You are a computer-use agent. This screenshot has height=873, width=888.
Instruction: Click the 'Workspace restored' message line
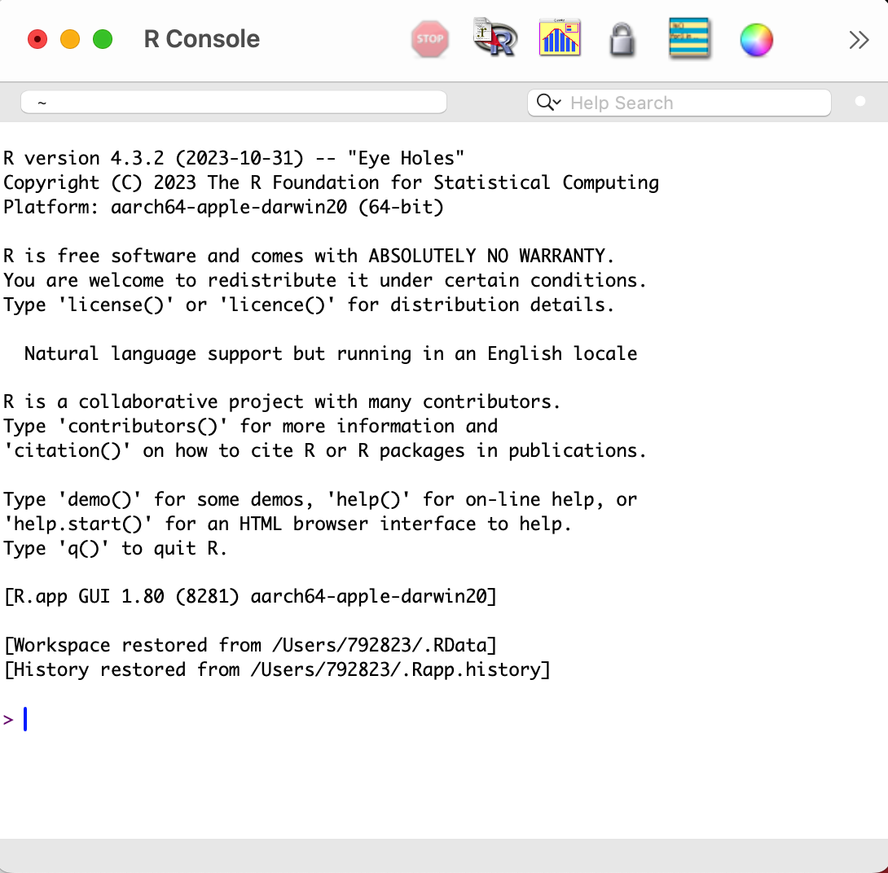(250, 645)
